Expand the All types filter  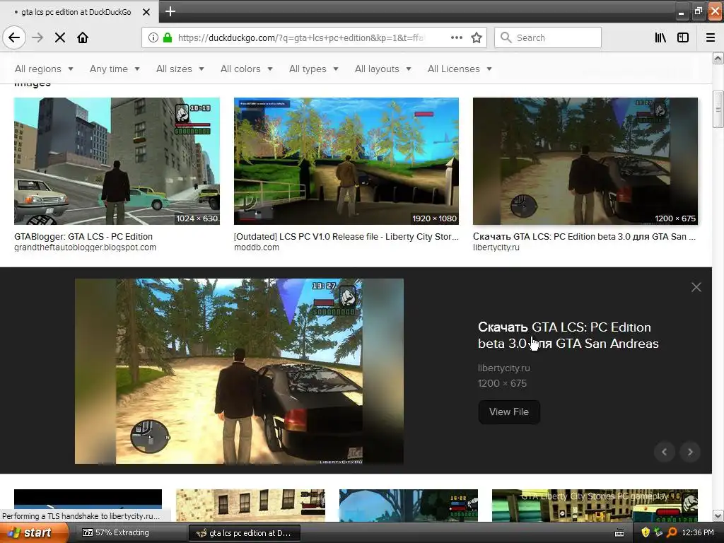313,69
